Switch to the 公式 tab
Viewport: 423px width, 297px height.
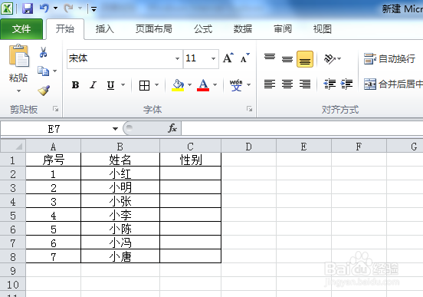point(203,29)
